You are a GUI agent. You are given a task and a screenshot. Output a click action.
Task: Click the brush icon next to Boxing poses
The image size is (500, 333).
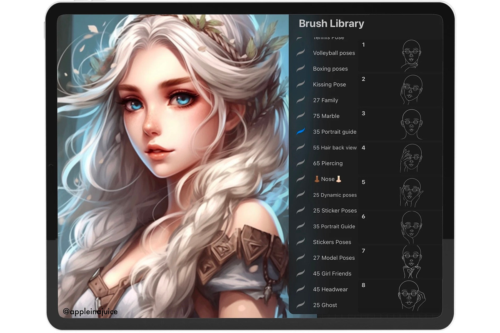point(300,69)
